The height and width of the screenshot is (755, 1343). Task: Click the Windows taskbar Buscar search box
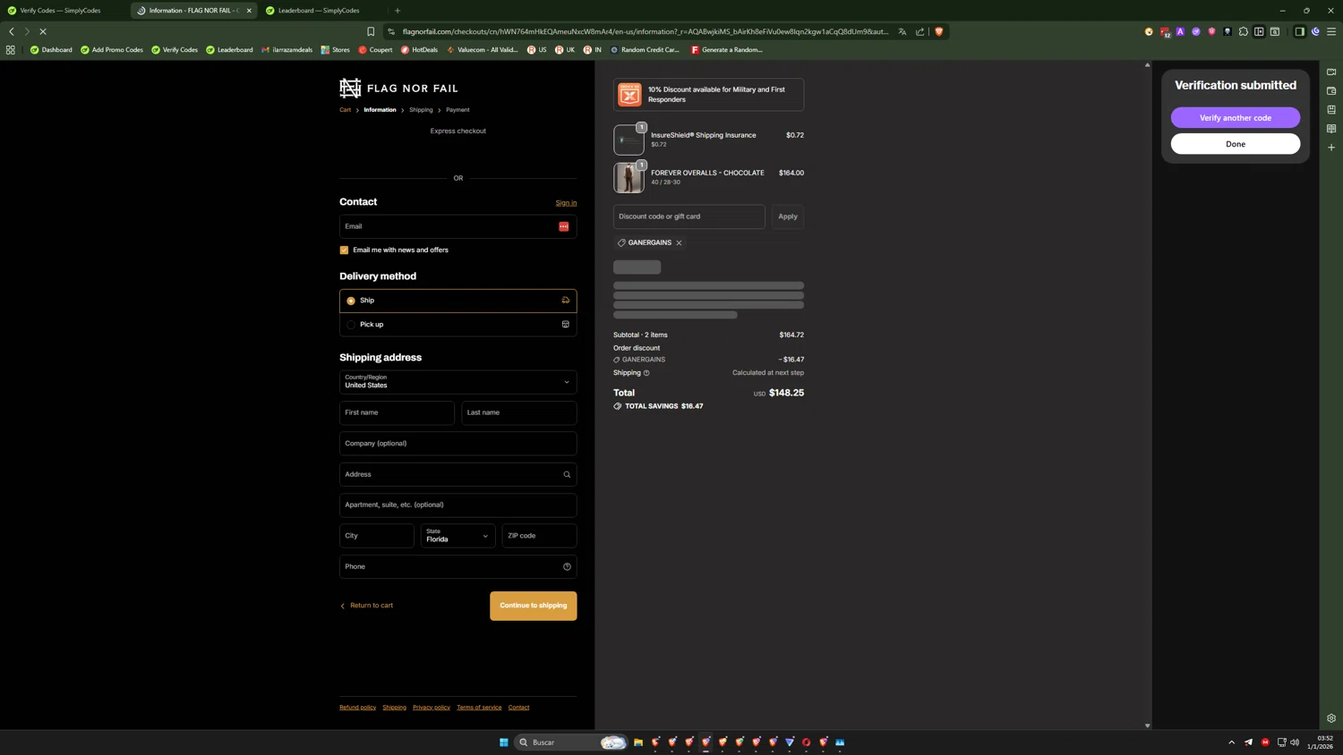[570, 742]
